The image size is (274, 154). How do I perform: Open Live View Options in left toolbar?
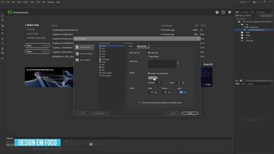point(3,26)
